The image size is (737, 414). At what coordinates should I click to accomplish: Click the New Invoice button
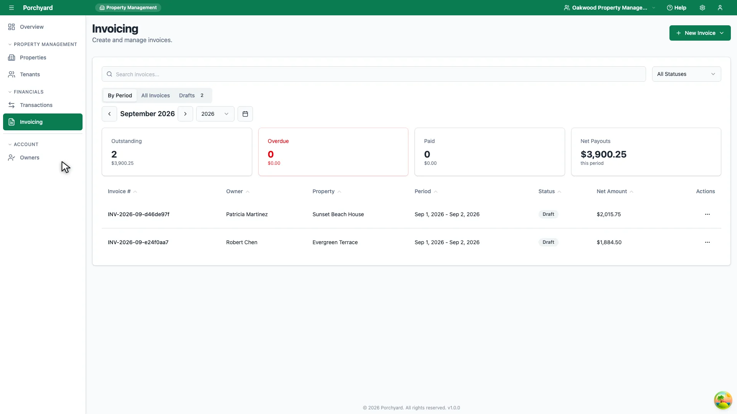(700, 33)
